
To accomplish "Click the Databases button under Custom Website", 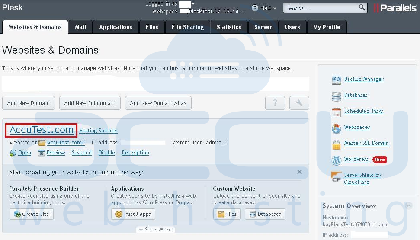I will point(265,214).
